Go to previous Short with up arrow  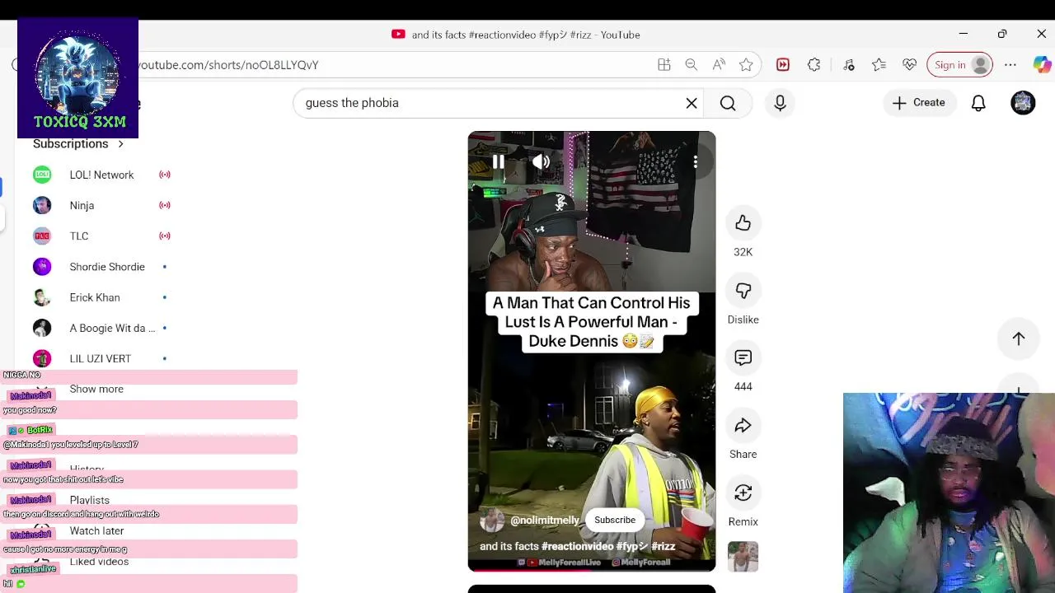1019,339
